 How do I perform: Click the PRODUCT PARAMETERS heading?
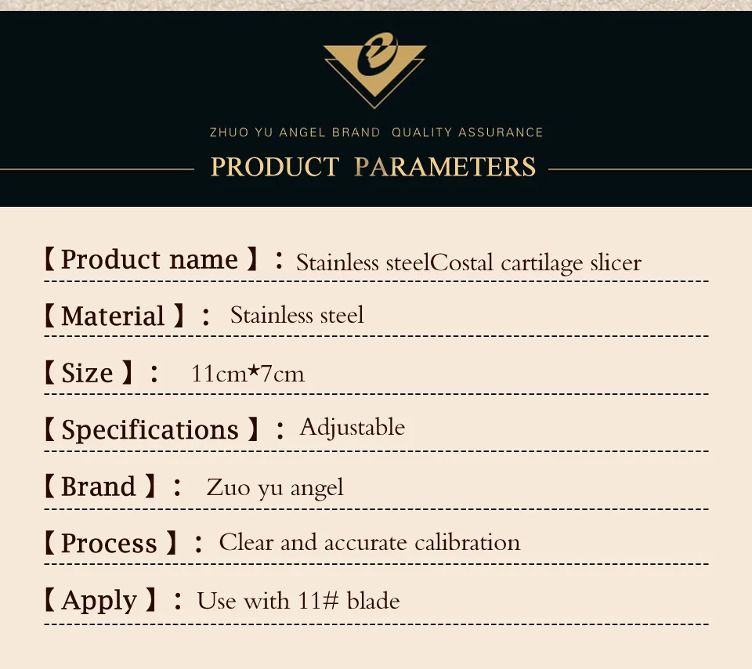pos(373,167)
